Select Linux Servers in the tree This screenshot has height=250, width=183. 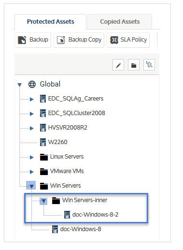67,157
